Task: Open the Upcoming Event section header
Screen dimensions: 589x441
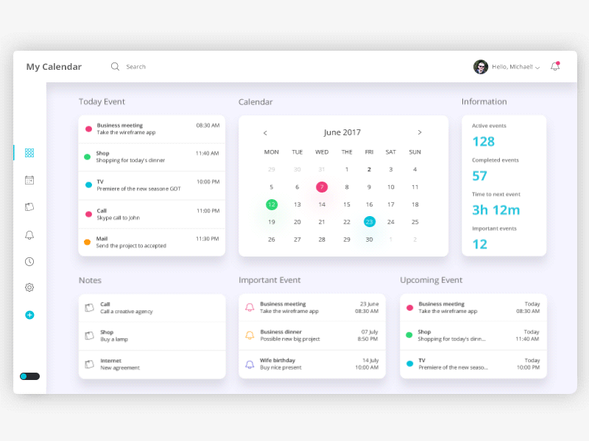Action: 431,280
